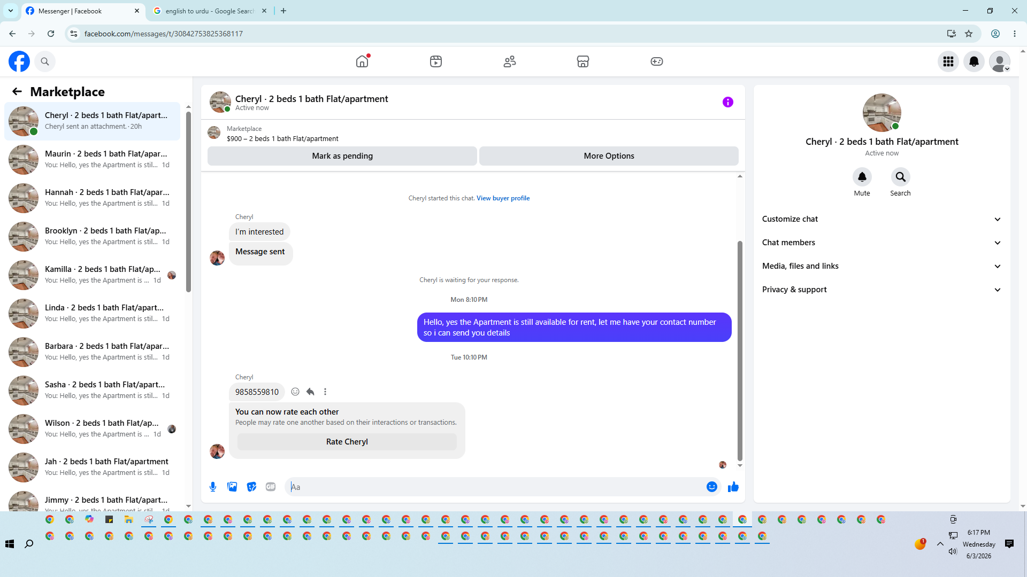Viewport: 1027px width, 577px height.
Task: React to the 9858559810 message
Action: 295,392
